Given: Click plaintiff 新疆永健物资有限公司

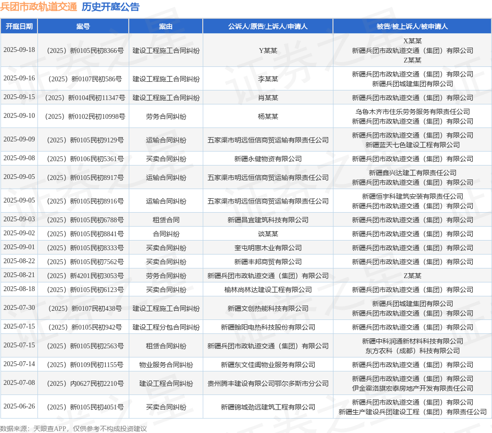Looking at the screenshot, I should click(268, 159).
